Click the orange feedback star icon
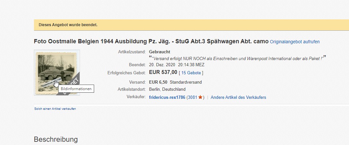Screen dimensions: 349x145 200,97
